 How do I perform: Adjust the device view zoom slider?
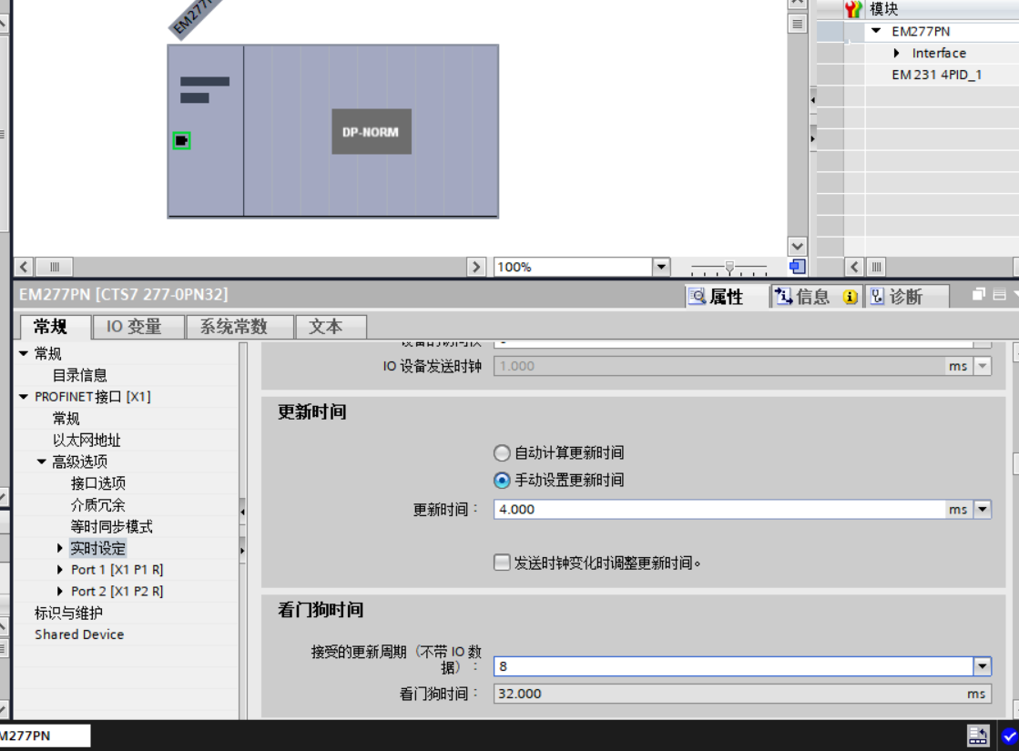729,267
